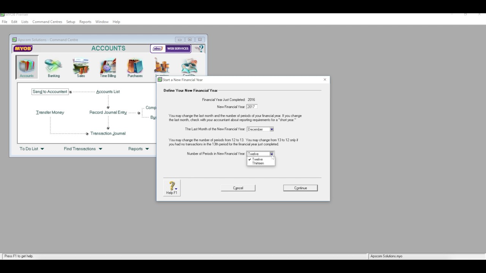Open Record Journal Entry

pyautogui.click(x=108, y=112)
